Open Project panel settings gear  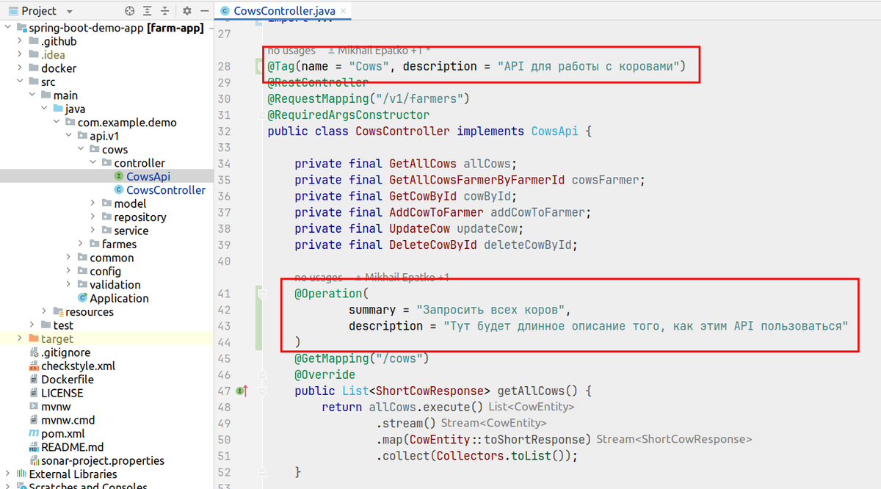pyautogui.click(x=187, y=11)
